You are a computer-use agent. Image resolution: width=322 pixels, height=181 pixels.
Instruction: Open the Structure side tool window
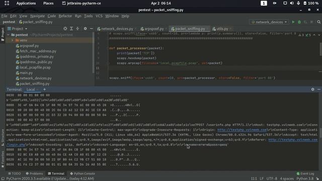pyautogui.click(x=3, y=137)
